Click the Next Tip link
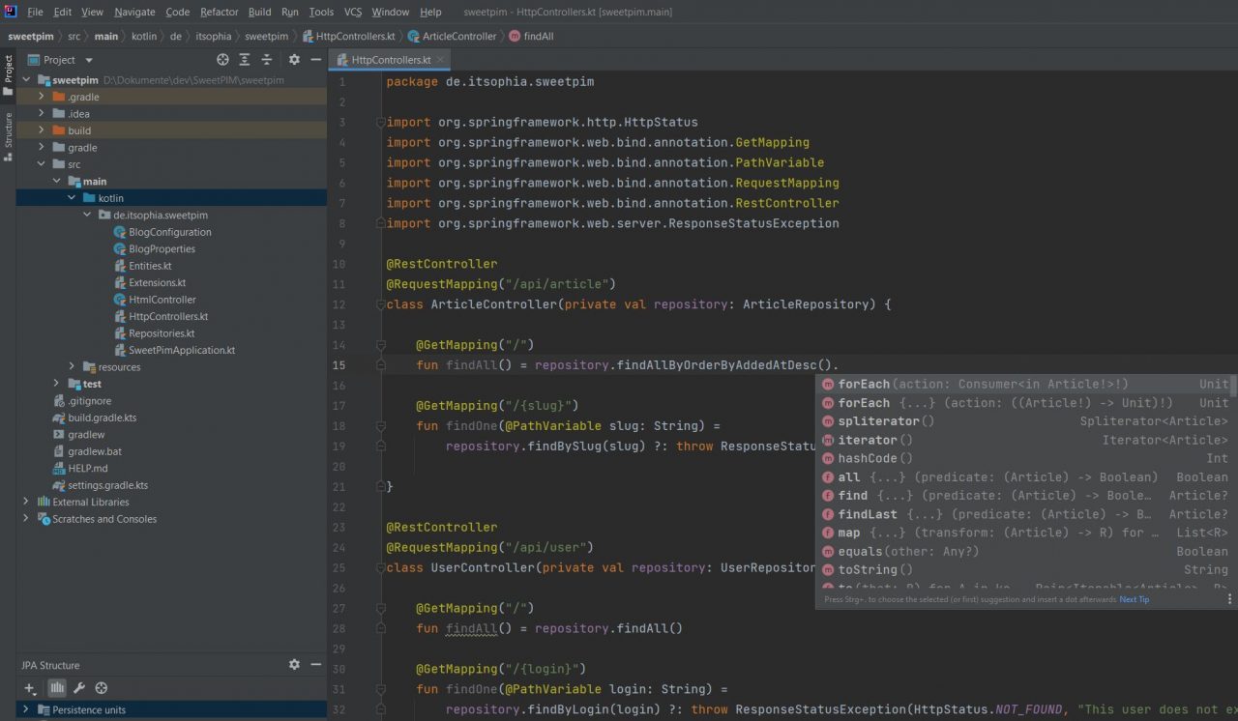The image size is (1238, 721). [1134, 599]
